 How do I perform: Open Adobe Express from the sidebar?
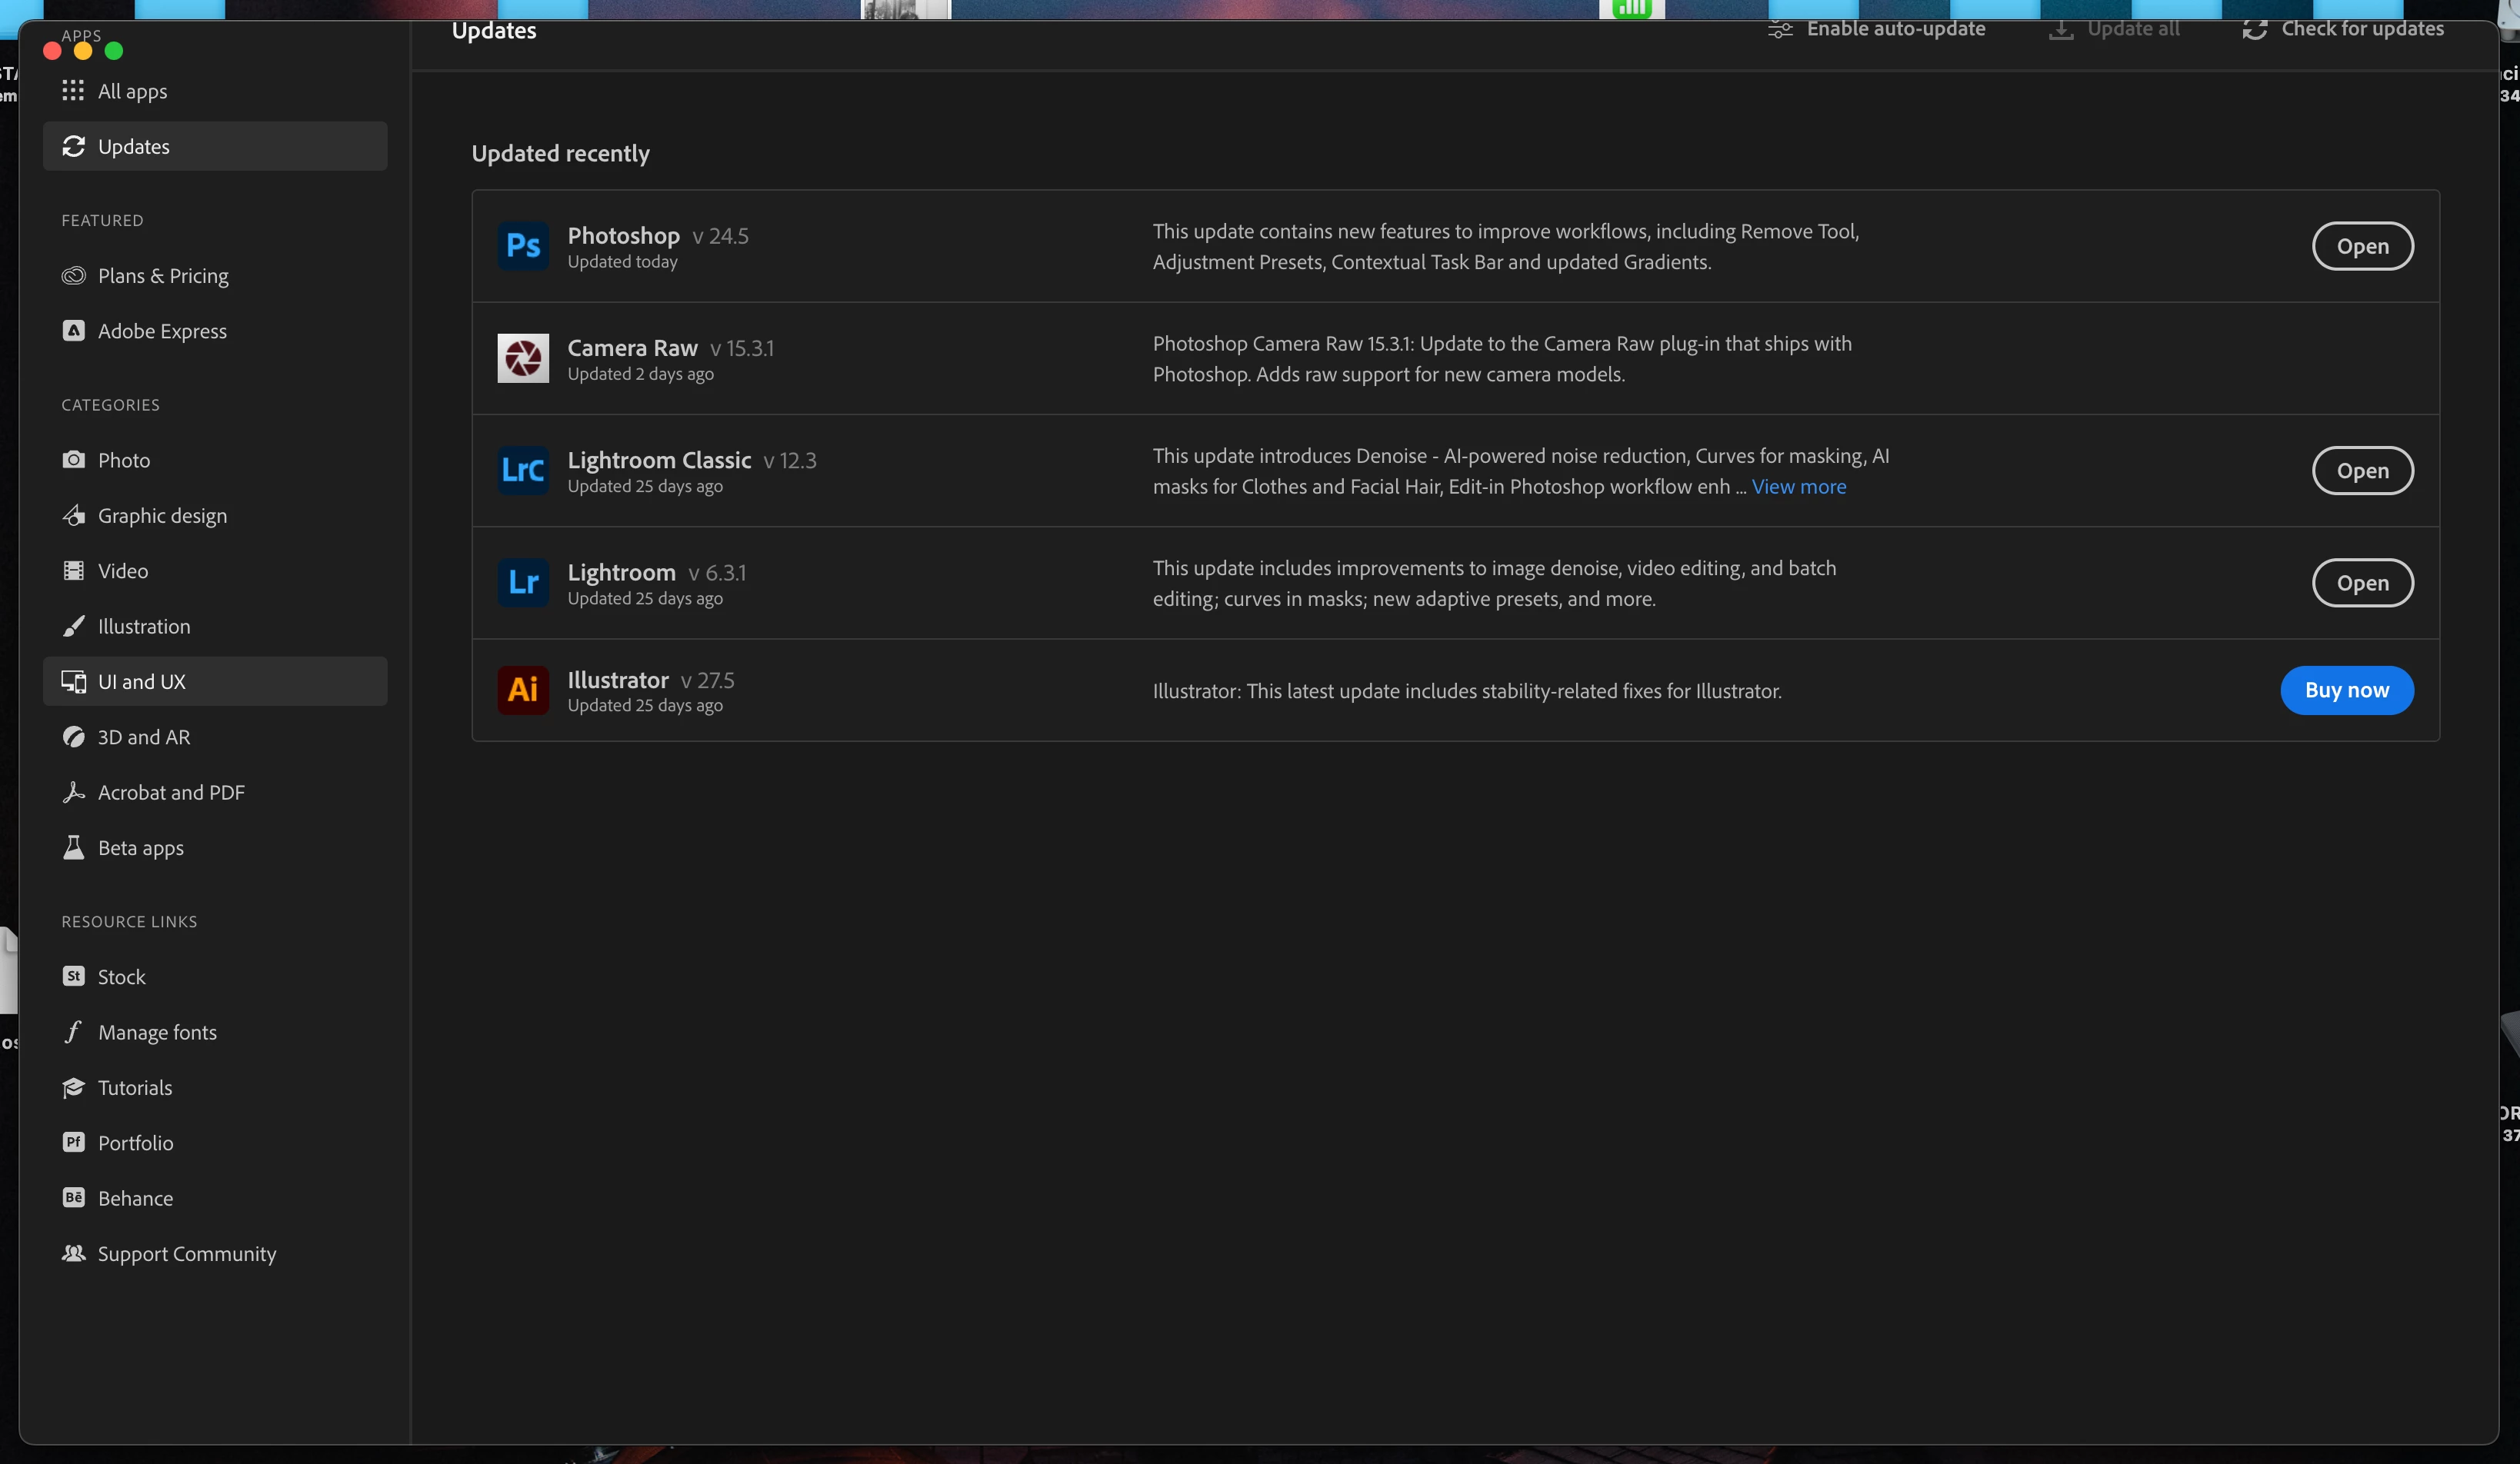point(161,331)
